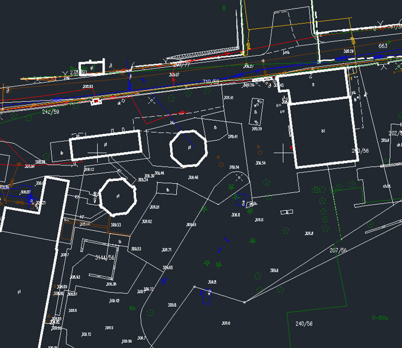Click the spot height "309.24"

[x=143, y=180]
